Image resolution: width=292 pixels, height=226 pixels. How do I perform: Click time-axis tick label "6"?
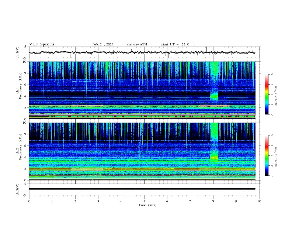click(167, 201)
